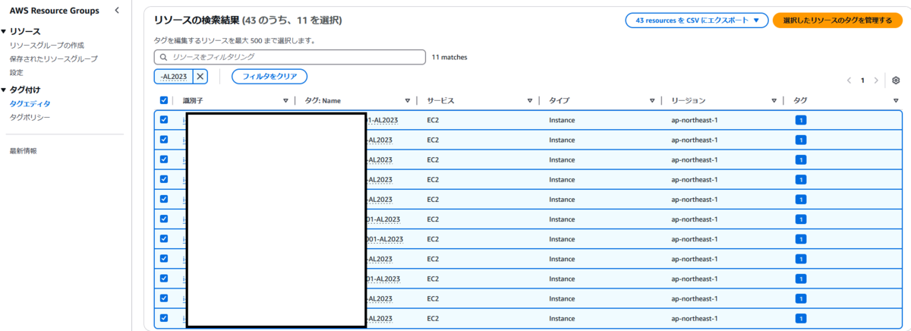Image resolution: width=911 pixels, height=331 pixels.
Task: Sort by the リージョン column arrow
Action: [x=774, y=100]
